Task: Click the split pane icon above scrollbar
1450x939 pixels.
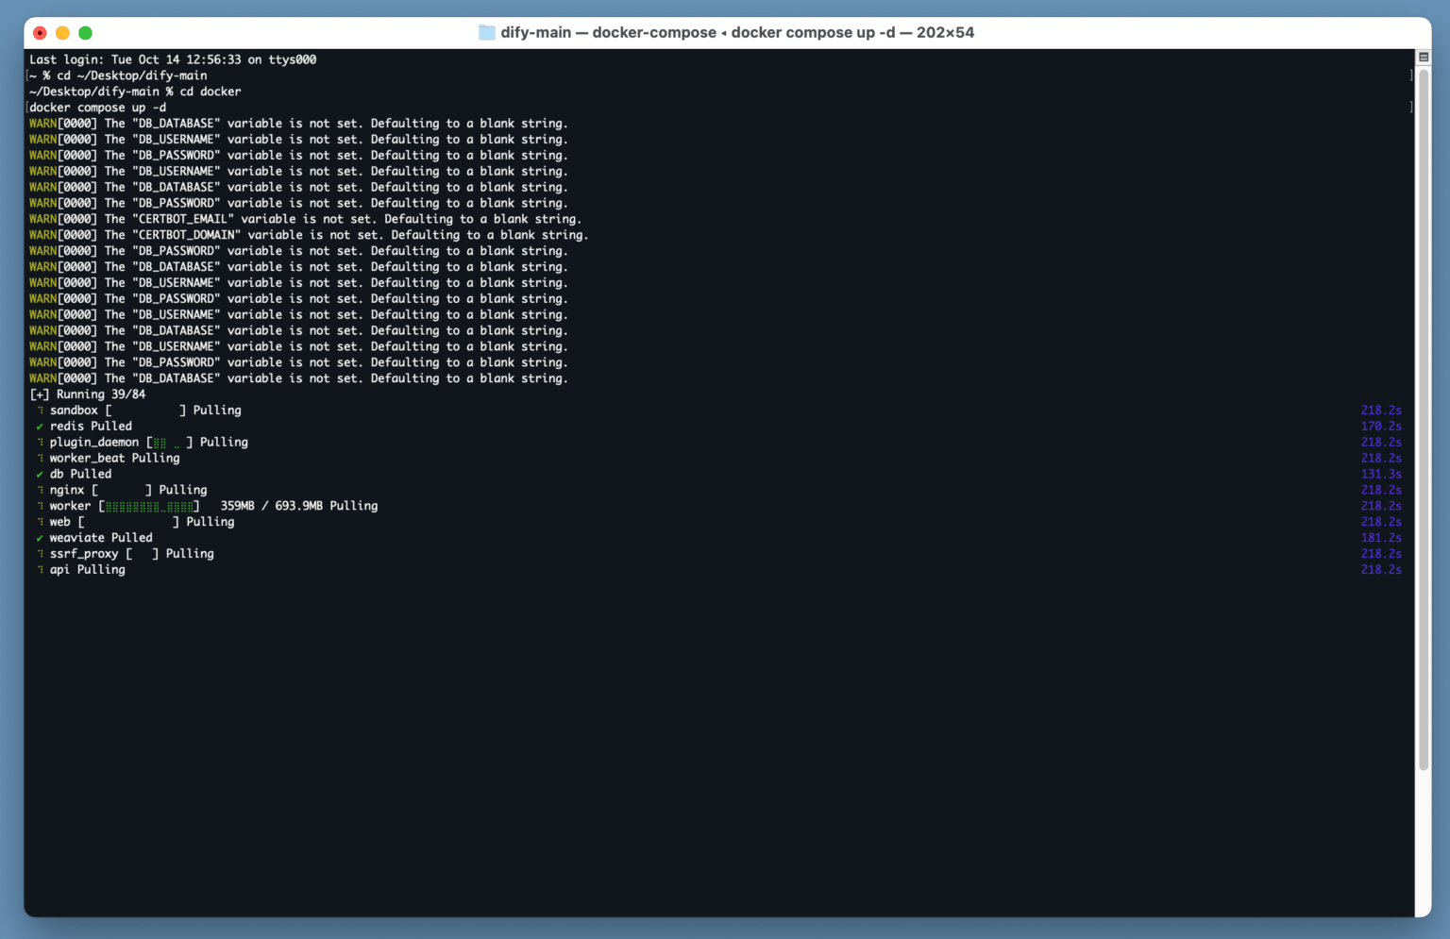Action: pos(1424,58)
